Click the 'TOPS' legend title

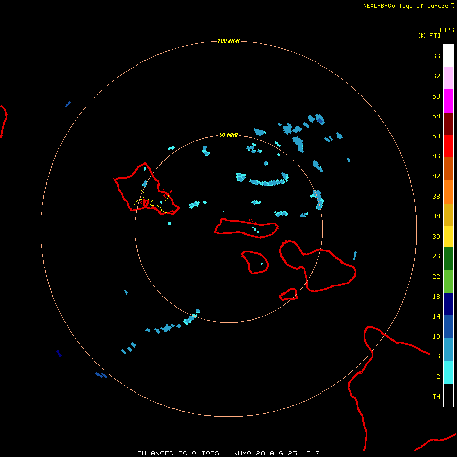[446, 30]
